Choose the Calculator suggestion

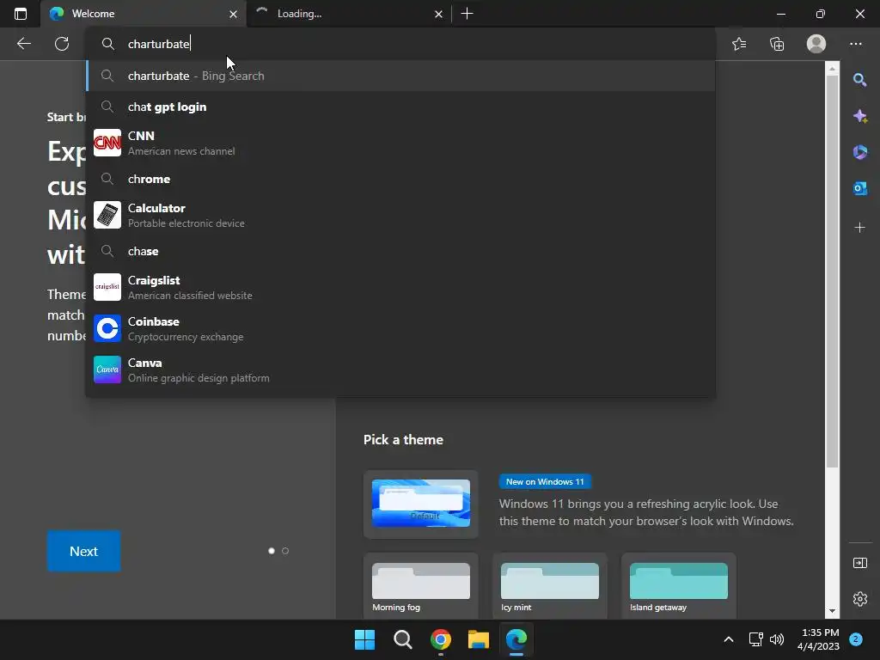(x=400, y=215)
